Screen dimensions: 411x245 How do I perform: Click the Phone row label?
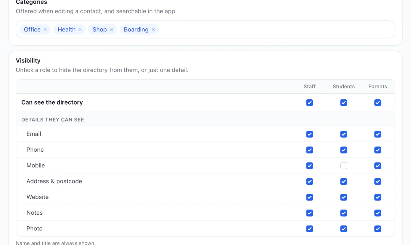[x=35, y=150]
